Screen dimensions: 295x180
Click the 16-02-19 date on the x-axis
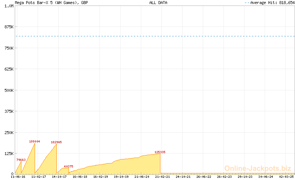101,177
